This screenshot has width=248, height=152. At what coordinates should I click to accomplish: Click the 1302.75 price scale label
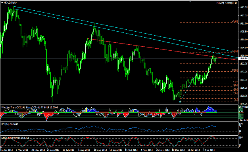point(244,64)
